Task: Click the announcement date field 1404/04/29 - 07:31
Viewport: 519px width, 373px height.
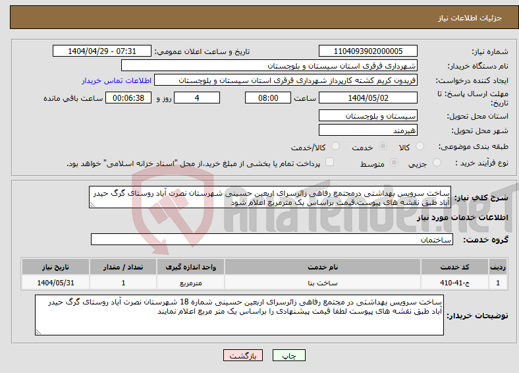Action: pos(102,51)
